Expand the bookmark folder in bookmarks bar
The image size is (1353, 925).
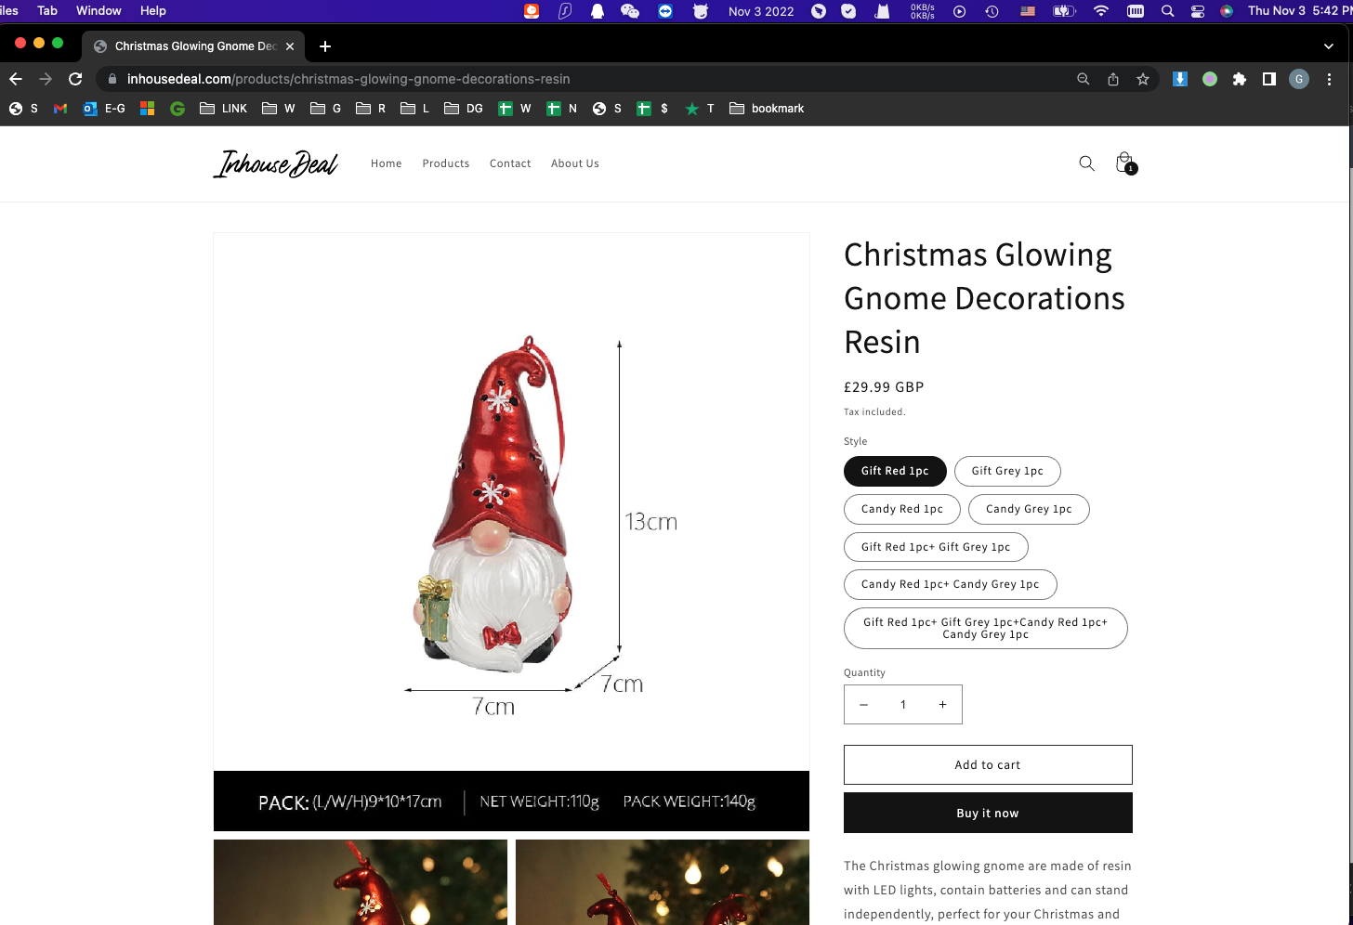(x=767, y=109)
